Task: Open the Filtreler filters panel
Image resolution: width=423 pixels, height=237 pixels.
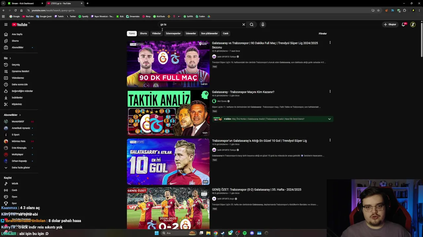Action: pos(323,34)
